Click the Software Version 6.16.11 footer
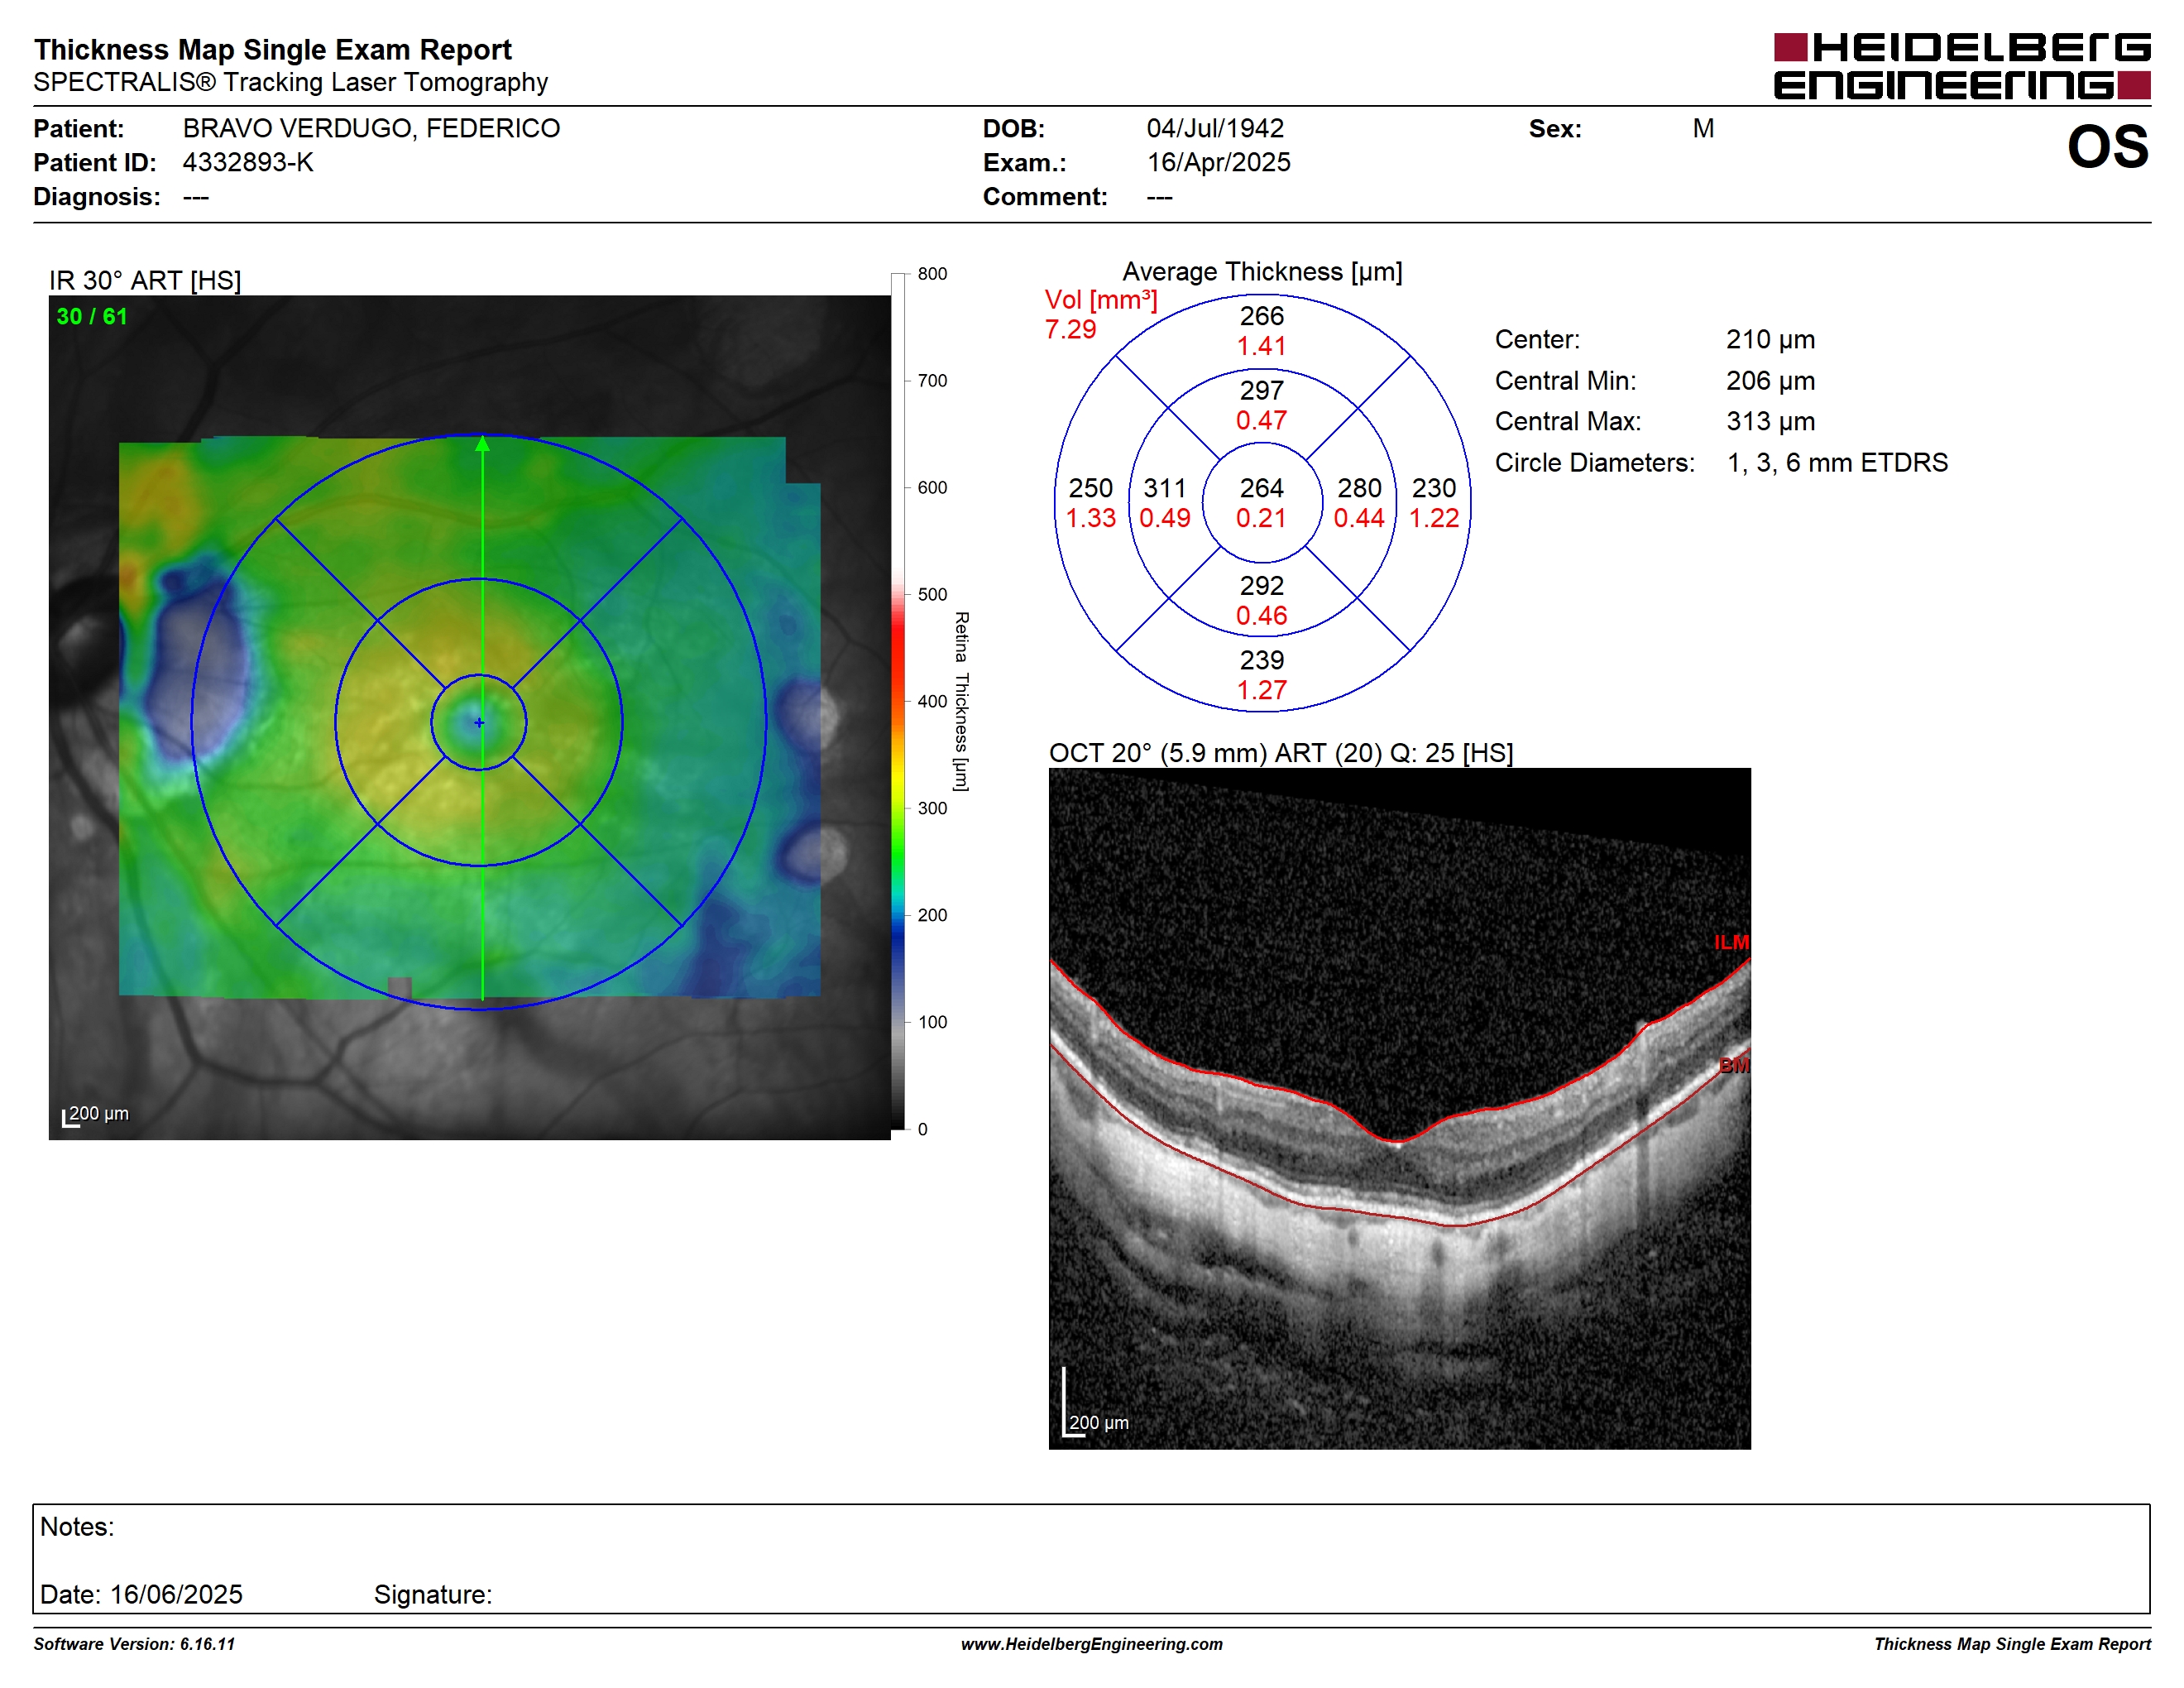The image size is (2184, 1688). coord(134,1644)
